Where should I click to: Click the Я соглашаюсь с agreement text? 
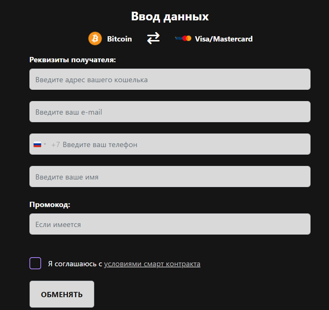(x=75, y=264)
